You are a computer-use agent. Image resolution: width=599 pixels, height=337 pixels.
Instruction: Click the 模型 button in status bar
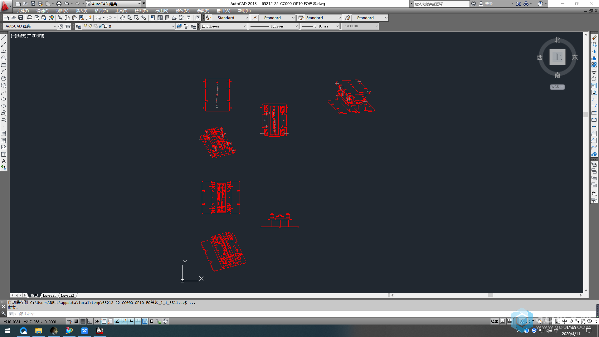(x=494, y=321)
